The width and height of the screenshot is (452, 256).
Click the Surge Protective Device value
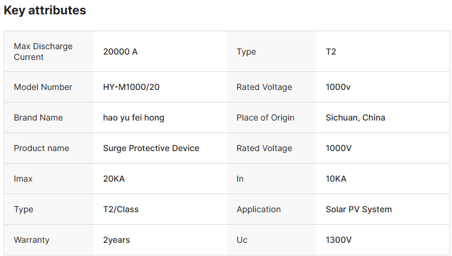(151, 148)
